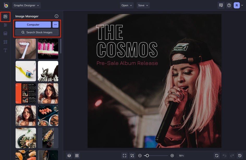Select THE COSMOS outlined title text on canvas

[x=127, y=41]
